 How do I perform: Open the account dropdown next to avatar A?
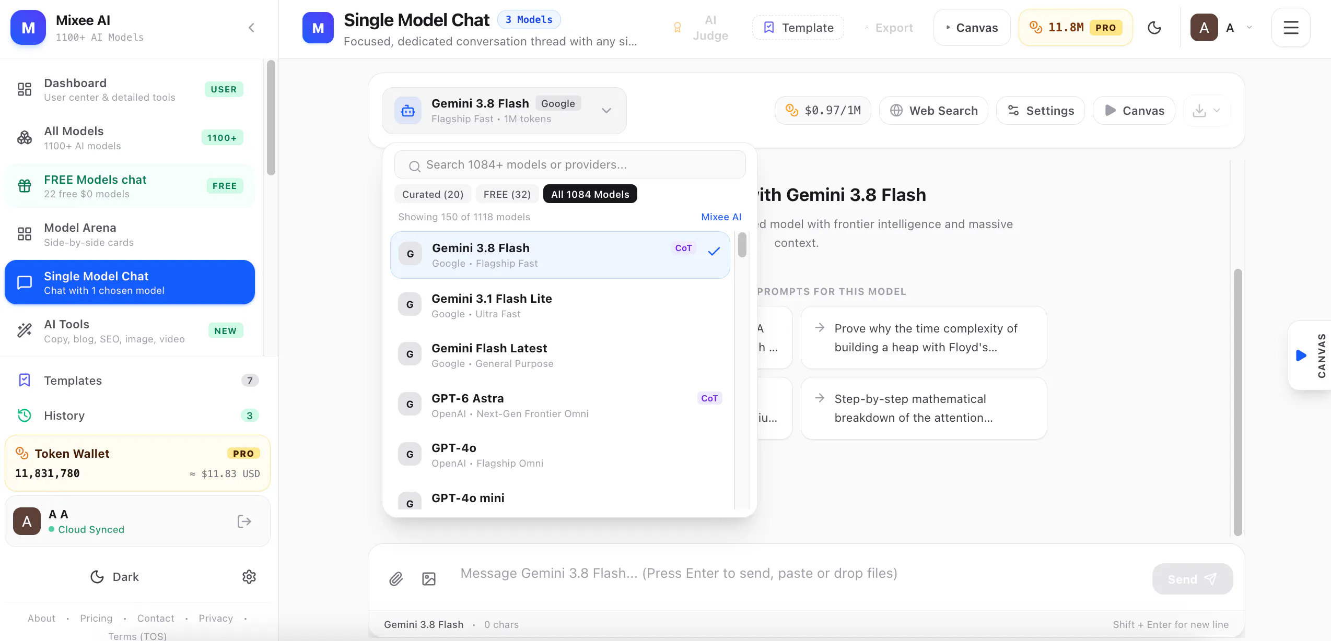pos(1249,28)
